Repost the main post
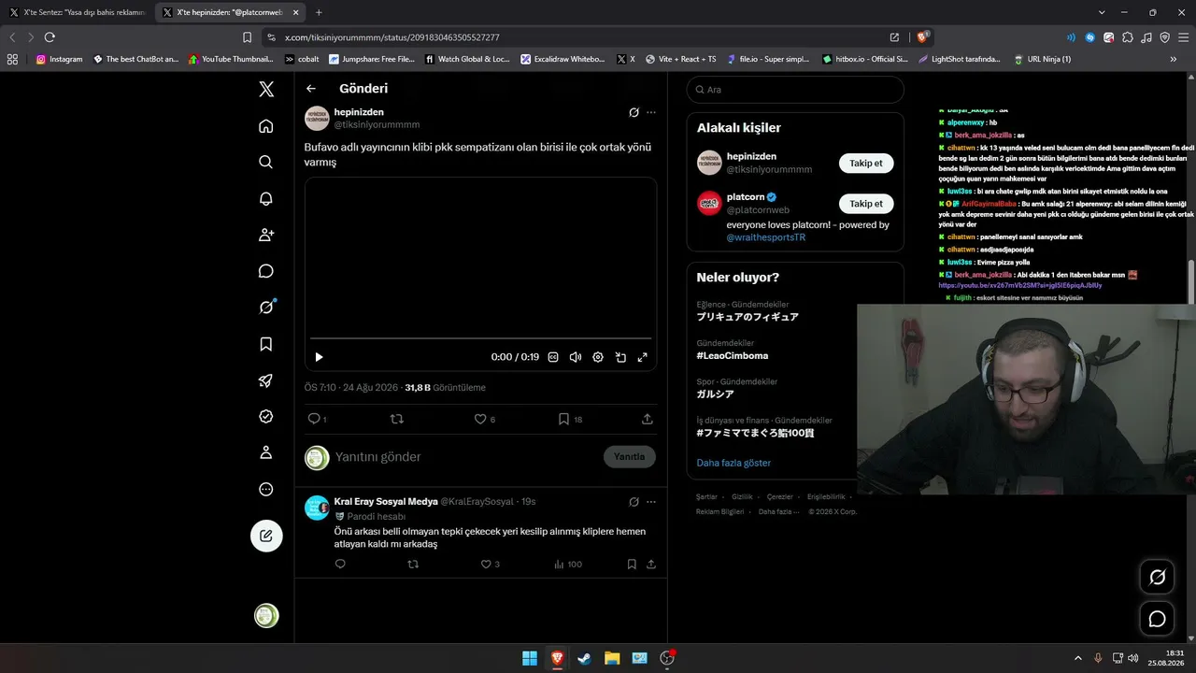The image size is (1196, 673). pos(396,419)
